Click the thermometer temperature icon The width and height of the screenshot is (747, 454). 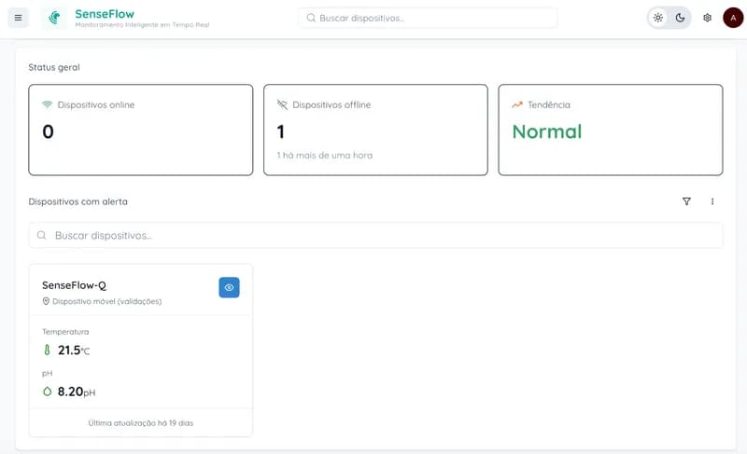[48, 351]
